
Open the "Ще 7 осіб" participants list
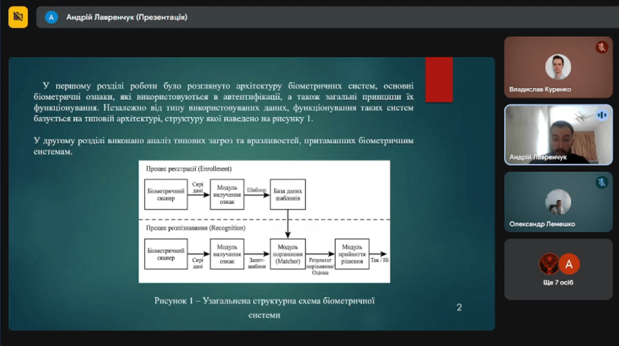click(559, 282)
